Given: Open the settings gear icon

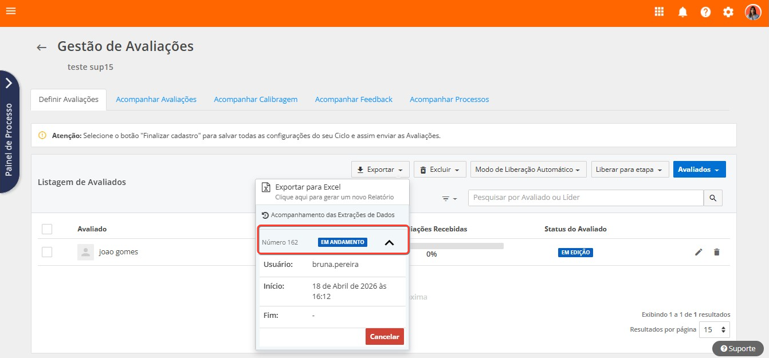Looking at the screenshot, I should click(728, 12).
